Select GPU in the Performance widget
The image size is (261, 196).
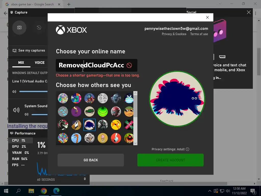click(x=20, y=146)
